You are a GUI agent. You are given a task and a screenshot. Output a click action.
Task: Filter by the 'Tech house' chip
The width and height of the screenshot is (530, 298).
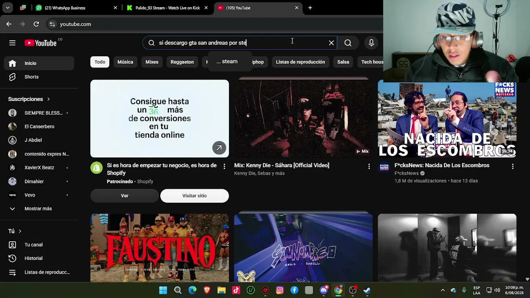372,62
